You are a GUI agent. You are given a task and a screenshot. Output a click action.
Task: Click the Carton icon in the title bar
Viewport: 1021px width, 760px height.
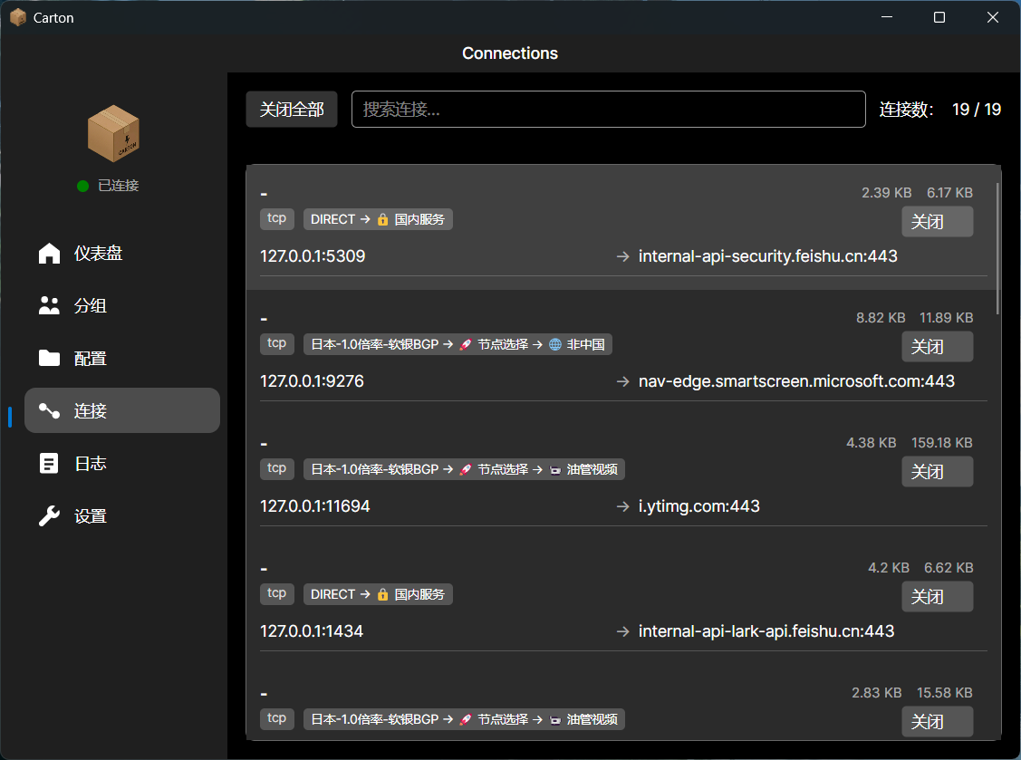17,17
